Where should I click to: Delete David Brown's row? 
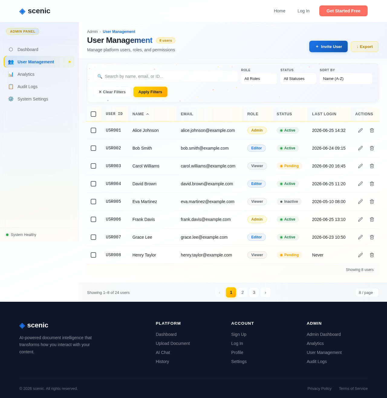[x=372, y=184]
